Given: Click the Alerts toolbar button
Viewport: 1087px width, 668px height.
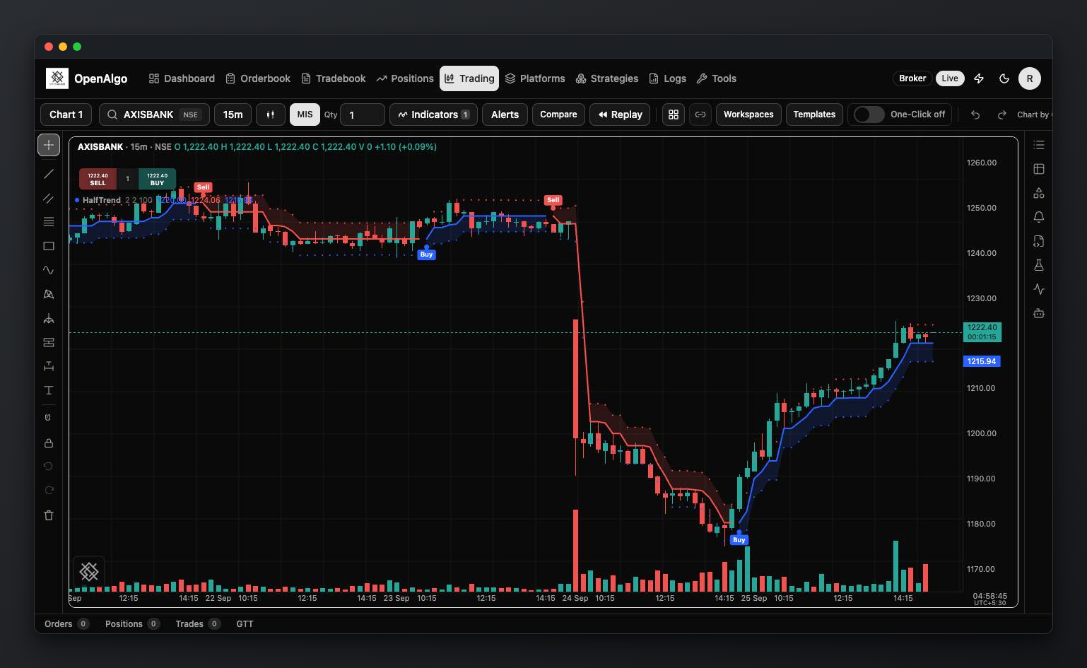Looking at the screenshot, I should (505, 115).
